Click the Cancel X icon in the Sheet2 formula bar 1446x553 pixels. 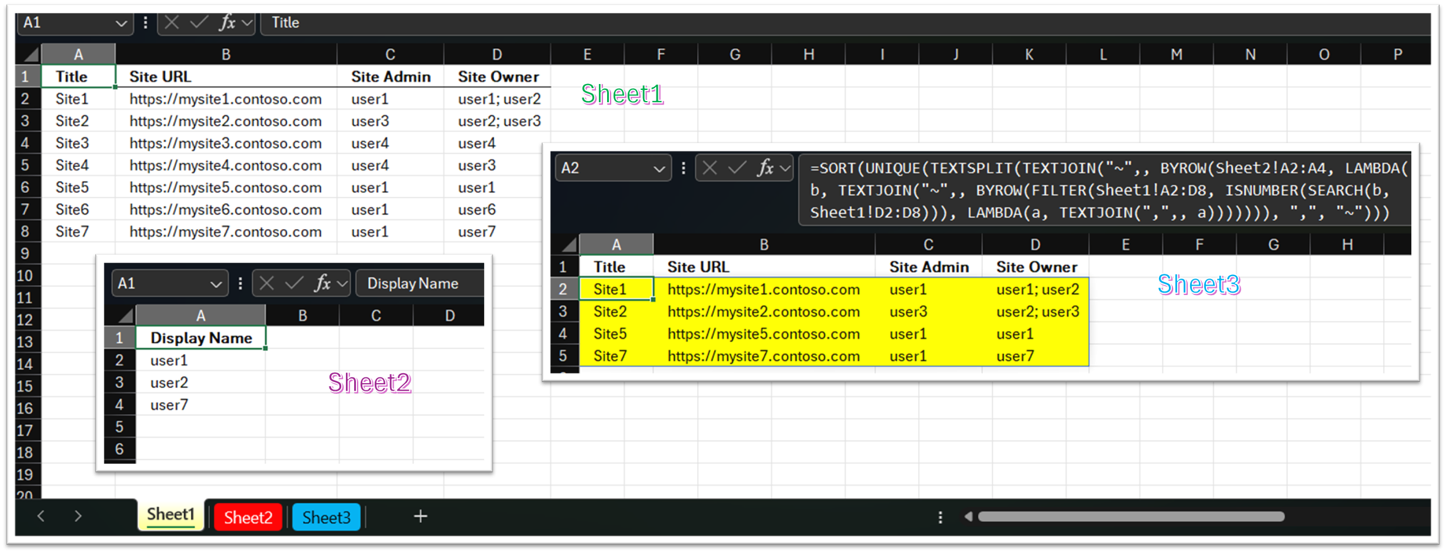[266, 284]
